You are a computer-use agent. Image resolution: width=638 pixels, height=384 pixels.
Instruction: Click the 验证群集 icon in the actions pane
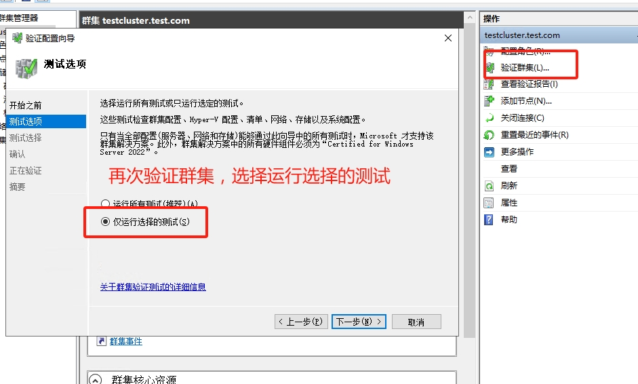pos(489,68)
